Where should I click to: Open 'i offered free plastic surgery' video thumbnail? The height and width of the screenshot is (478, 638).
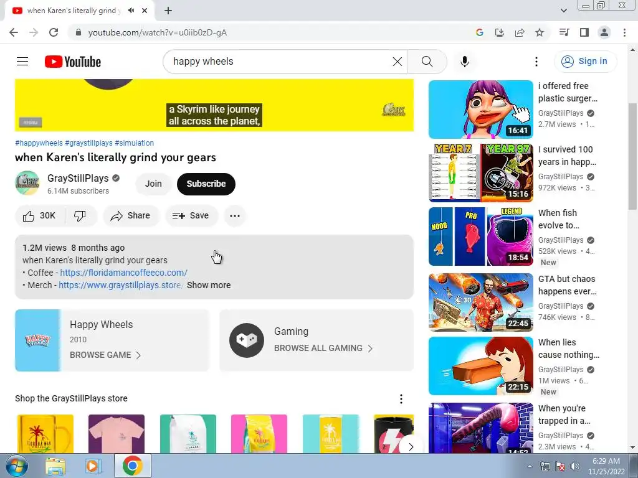coord(480,110)
